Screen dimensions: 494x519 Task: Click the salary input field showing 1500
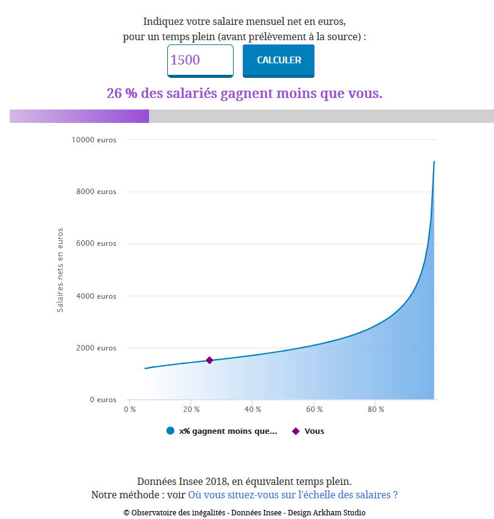pos(200,60)
